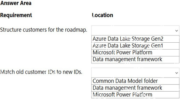This screenshot has width=180, height=99.
Task: Click the Match old customer IDs text
Action: [41, 72]
